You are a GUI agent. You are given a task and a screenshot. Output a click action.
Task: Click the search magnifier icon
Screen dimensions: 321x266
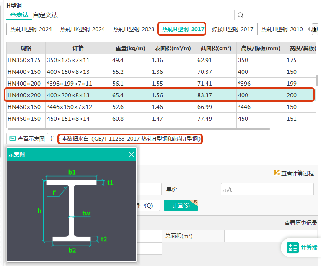click(x=241, y=15)
